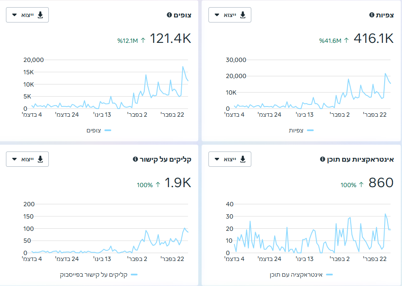Click the צופים legend label
Image resolution: width=402 pixels, height=286 pixels.
pyautogui.click(x=94, y=130)
